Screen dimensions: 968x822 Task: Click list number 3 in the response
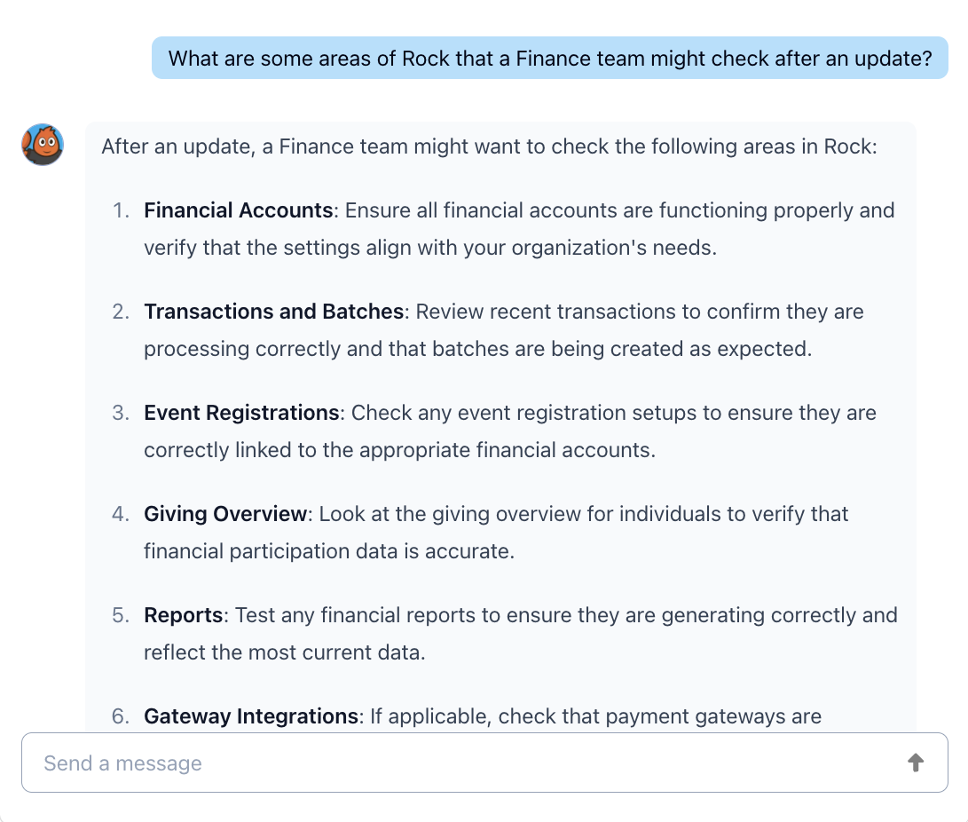point(121,413)
